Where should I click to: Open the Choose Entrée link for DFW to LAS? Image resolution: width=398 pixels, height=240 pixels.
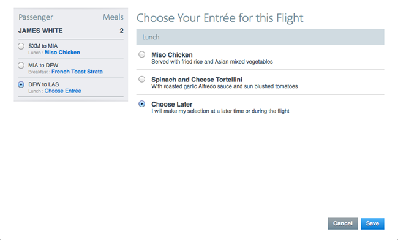(62, 91)
